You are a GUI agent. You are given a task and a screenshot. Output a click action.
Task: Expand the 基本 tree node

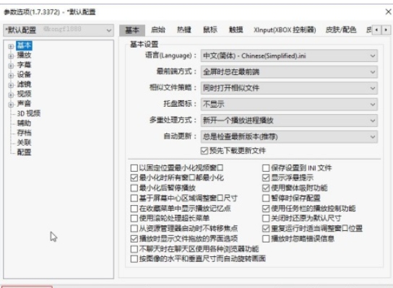pyautogui.click(x=11, y=46)
